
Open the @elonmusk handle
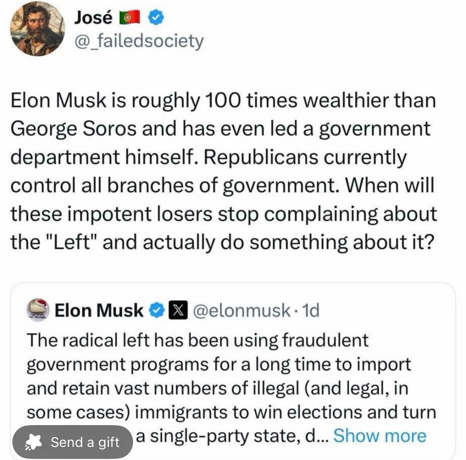[x=241, y=310]
